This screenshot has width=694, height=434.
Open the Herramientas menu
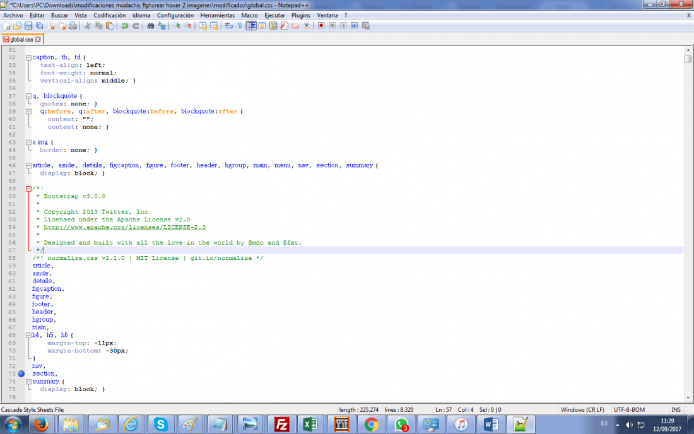217,15
